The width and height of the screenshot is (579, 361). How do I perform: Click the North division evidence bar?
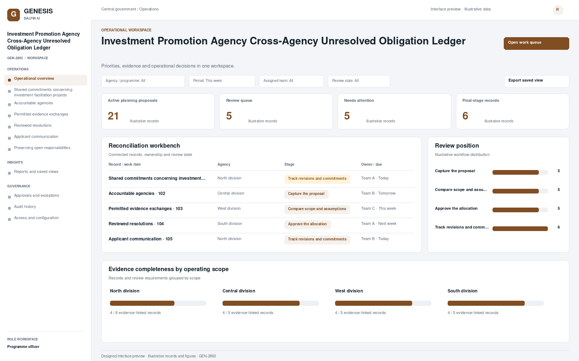158,303
